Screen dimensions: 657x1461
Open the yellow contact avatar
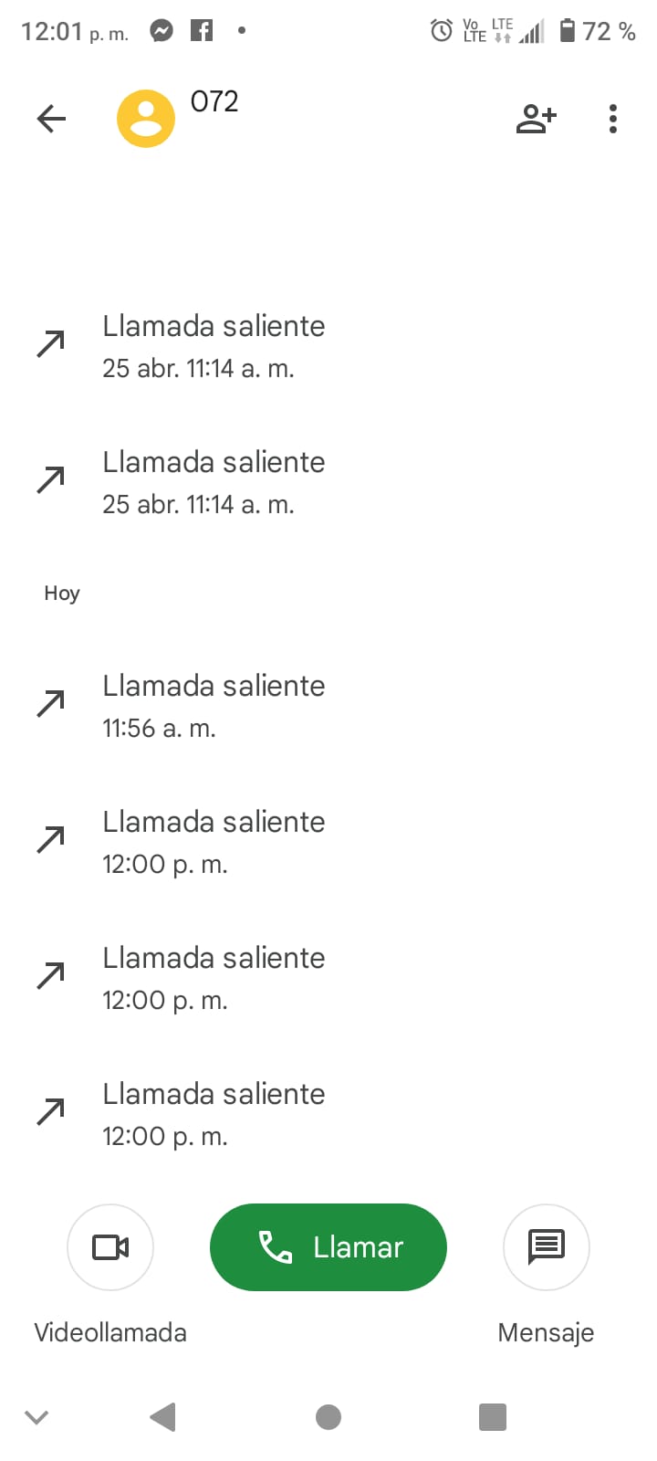[146, 119]
